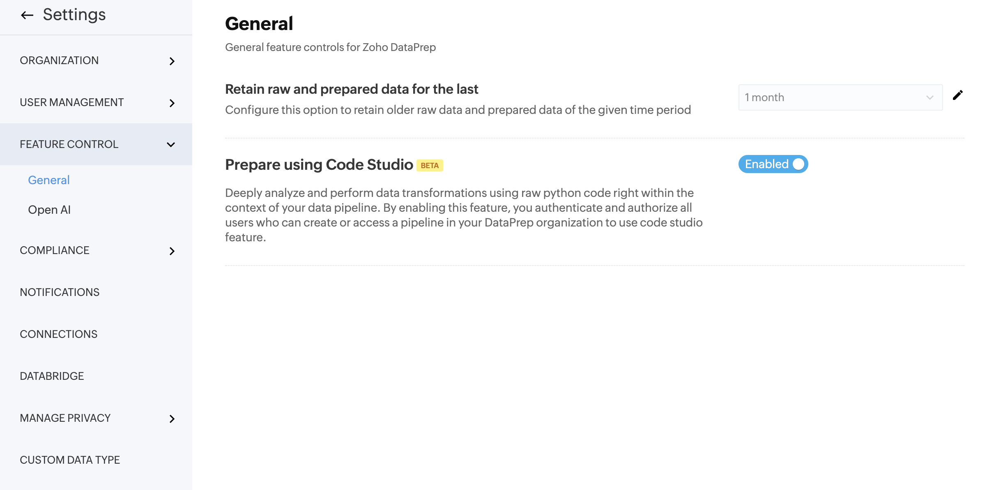
Task: Click the Compliance chevron arrow icon
Action: (x=172, y=251)
